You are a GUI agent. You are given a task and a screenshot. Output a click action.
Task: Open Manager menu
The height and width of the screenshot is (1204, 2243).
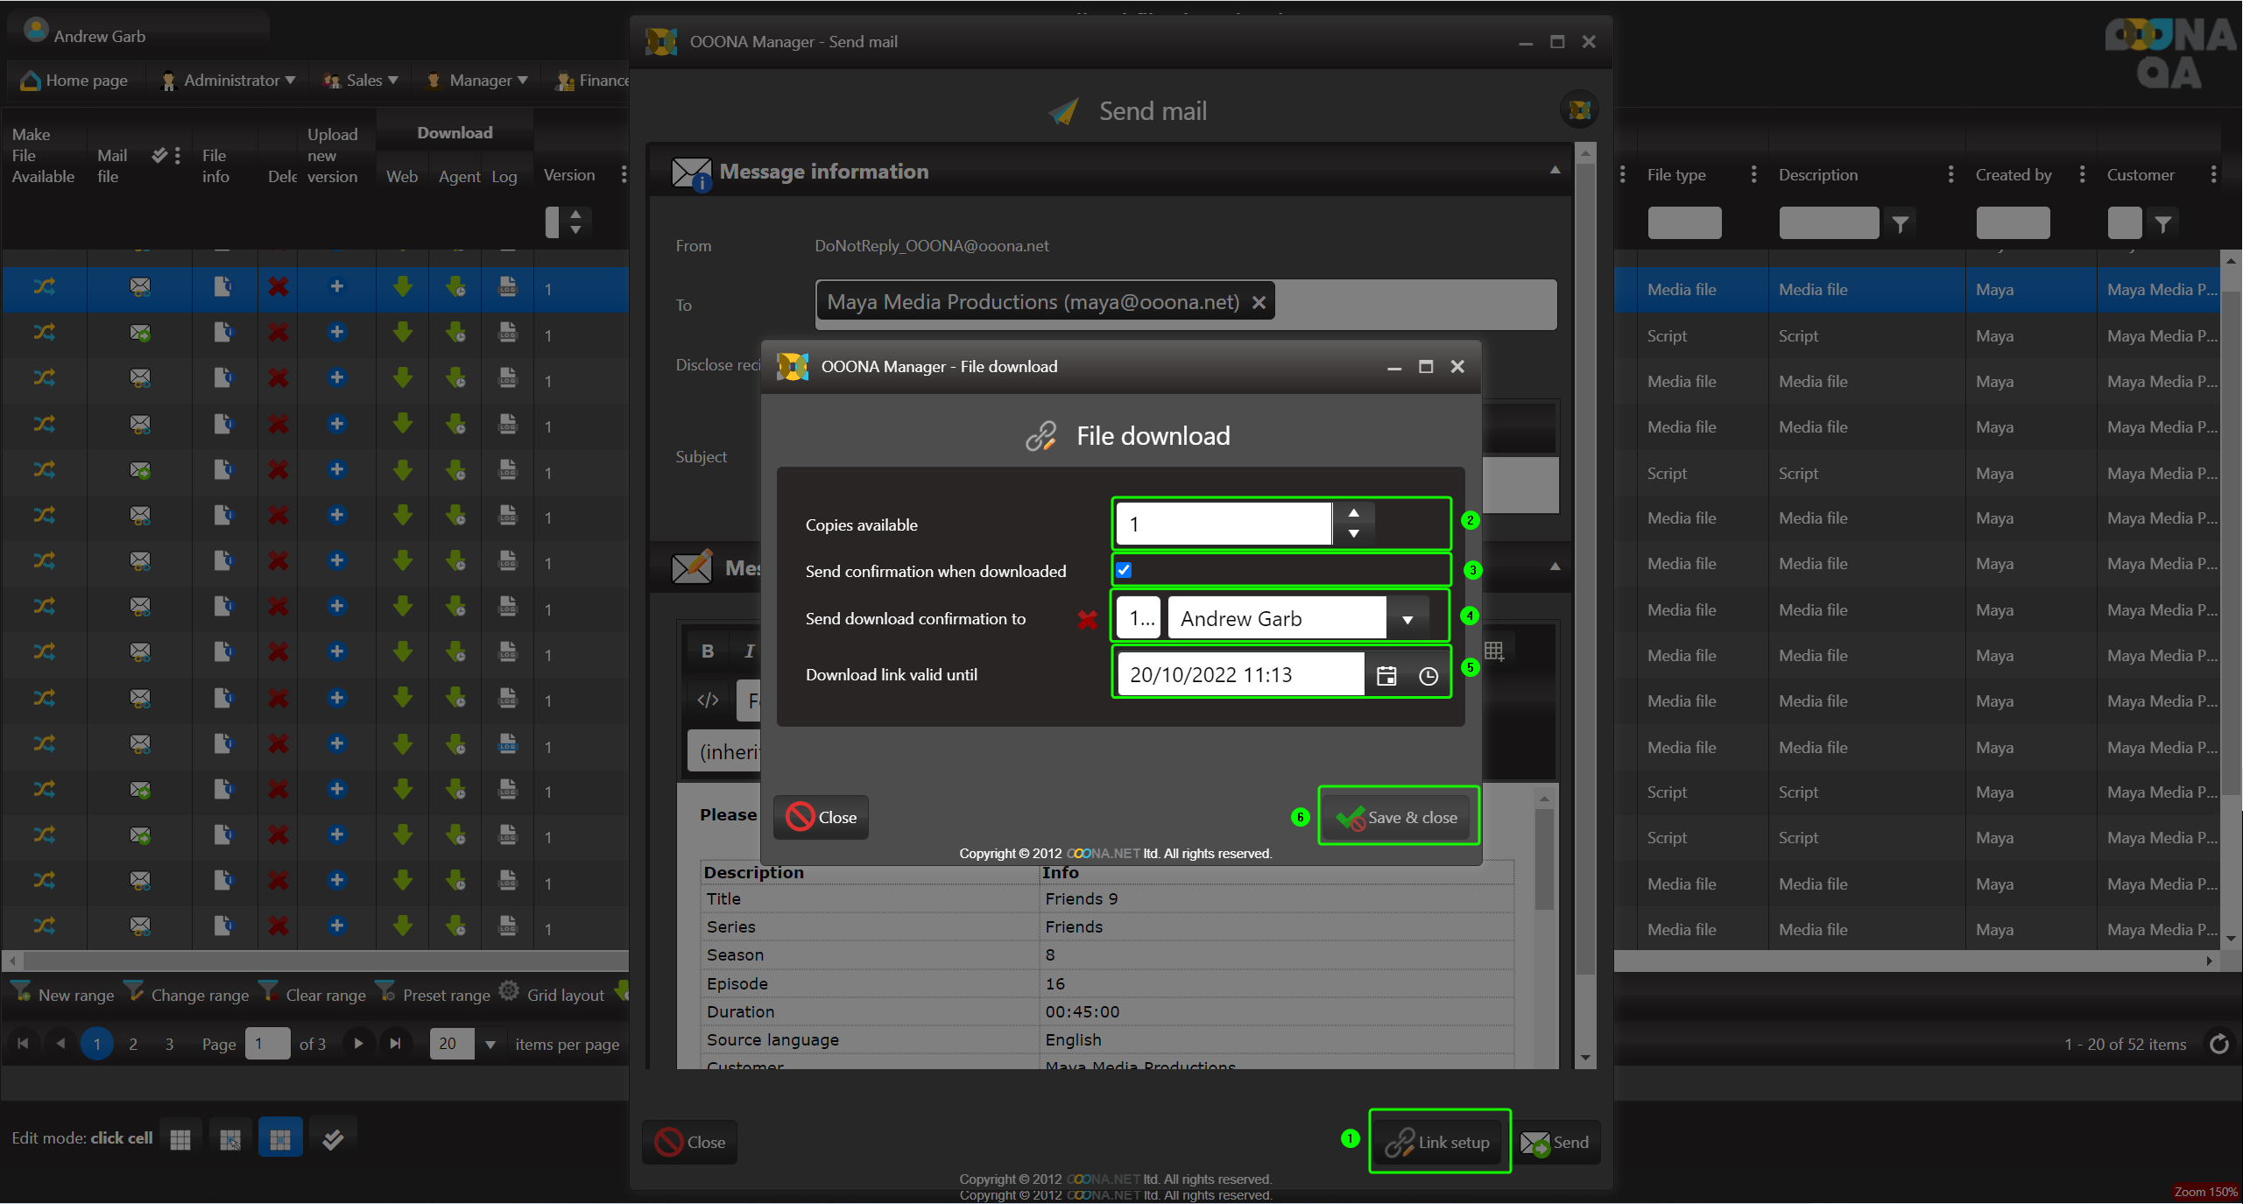click(478, 81)
